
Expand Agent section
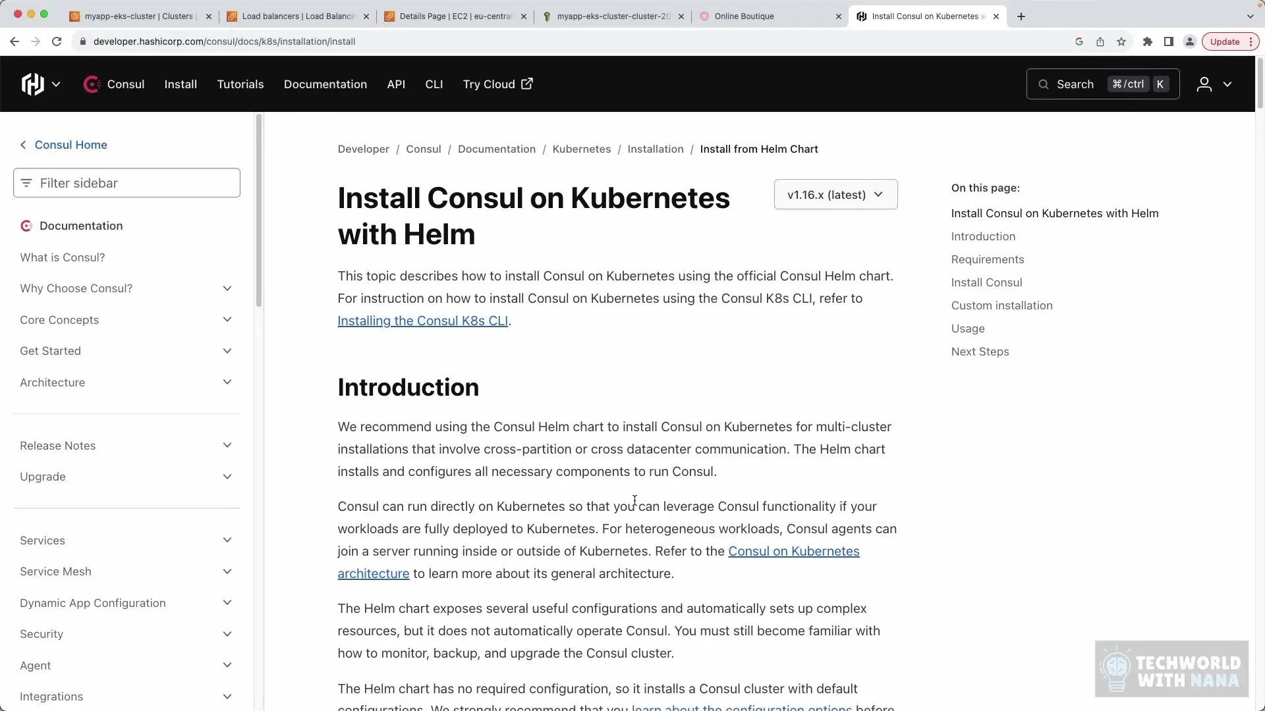[126, 666]
